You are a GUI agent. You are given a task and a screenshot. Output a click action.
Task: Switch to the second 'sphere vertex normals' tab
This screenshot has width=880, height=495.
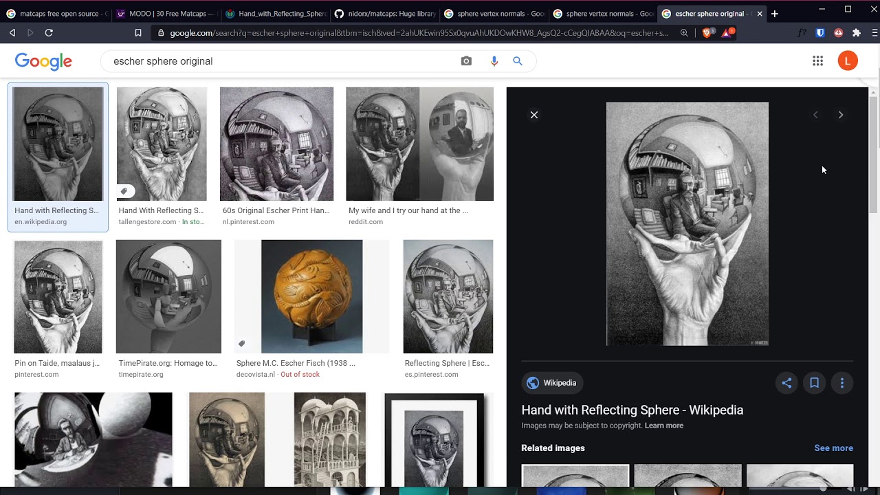click(x=602, y=14)
